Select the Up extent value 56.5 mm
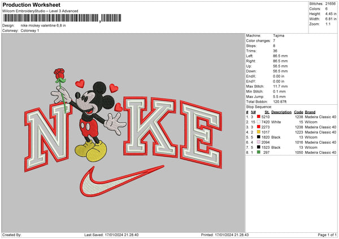 [280, 66]
